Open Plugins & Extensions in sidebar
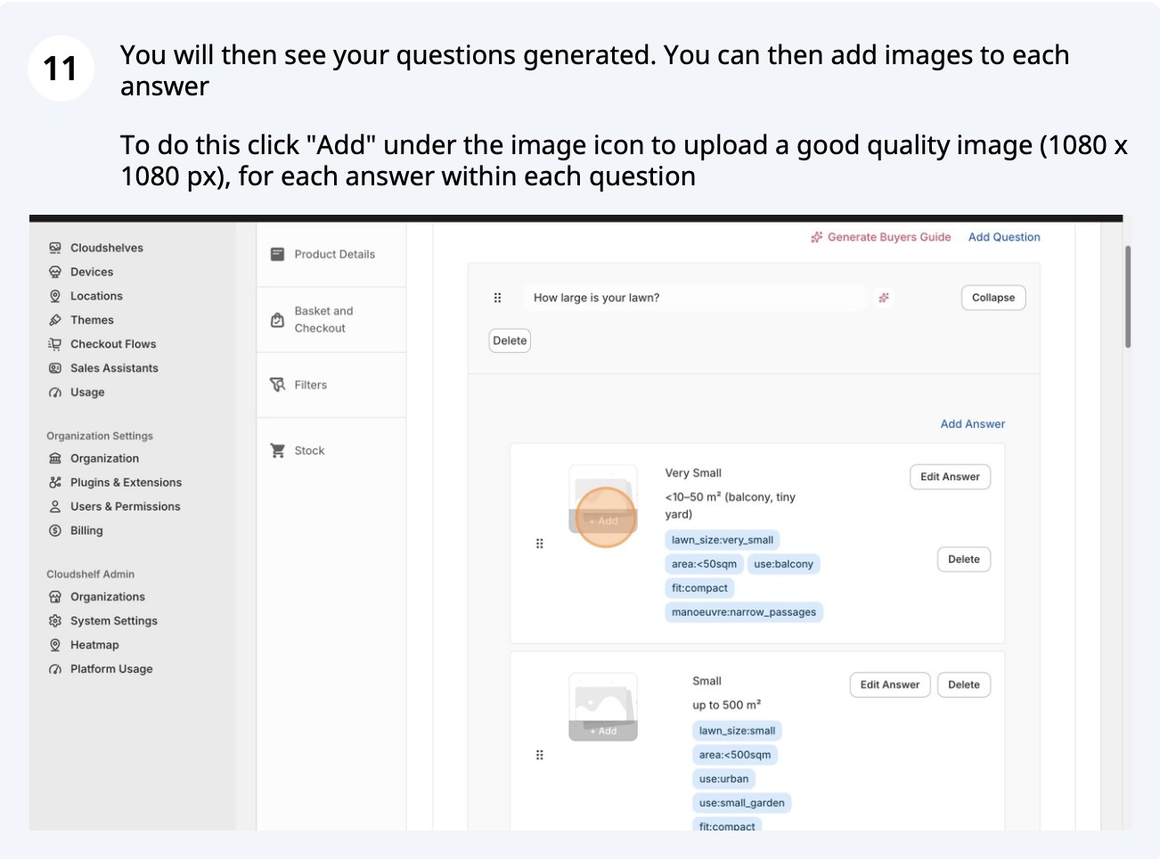The image size is (1160, 859). point(126,482)
